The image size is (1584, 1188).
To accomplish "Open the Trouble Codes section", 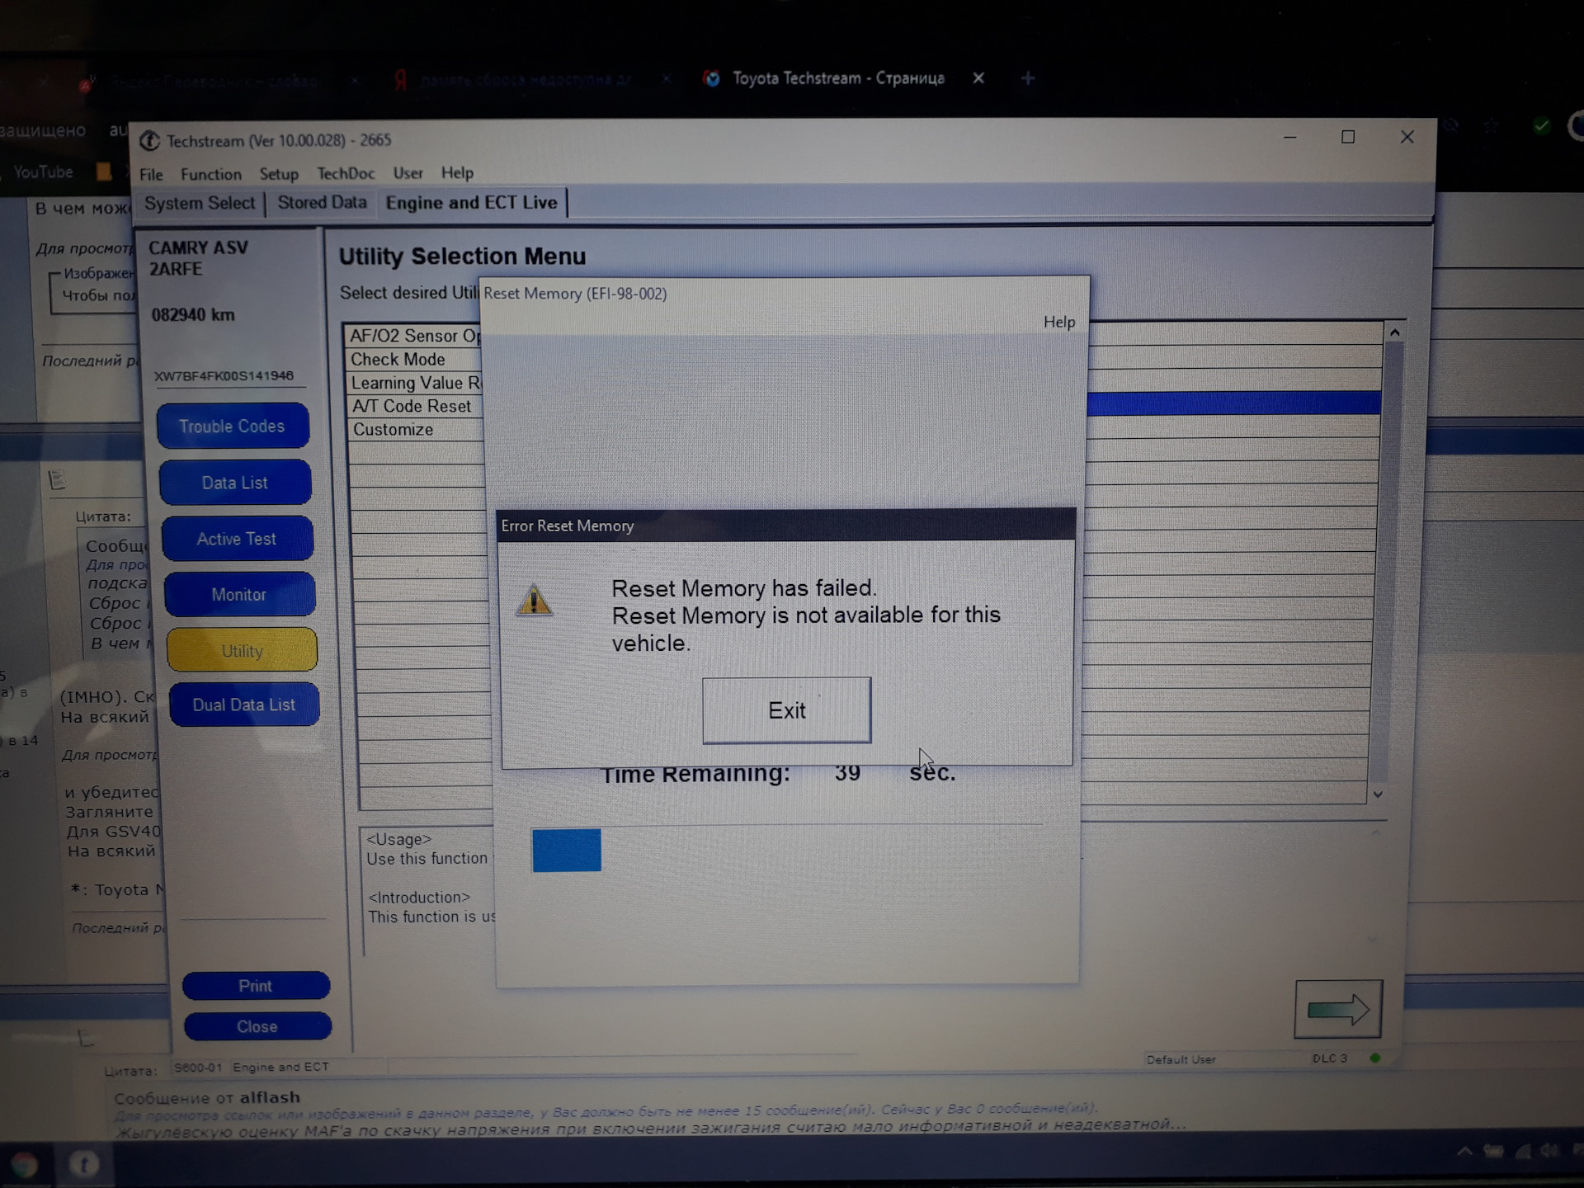I will point(232,427).
